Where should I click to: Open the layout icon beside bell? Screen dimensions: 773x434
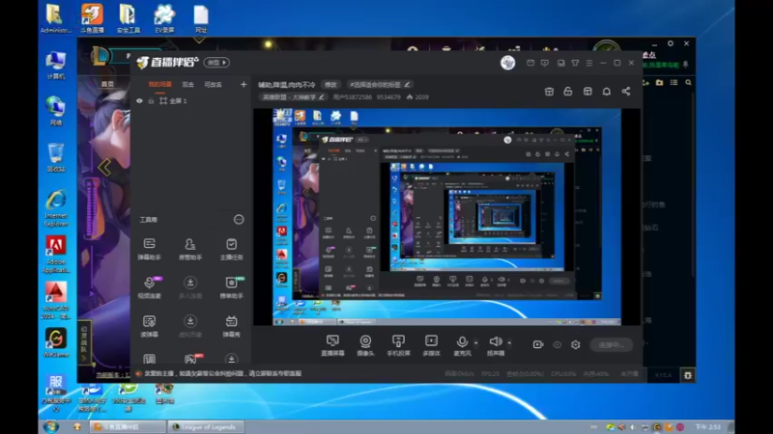(x=587, y=91)
